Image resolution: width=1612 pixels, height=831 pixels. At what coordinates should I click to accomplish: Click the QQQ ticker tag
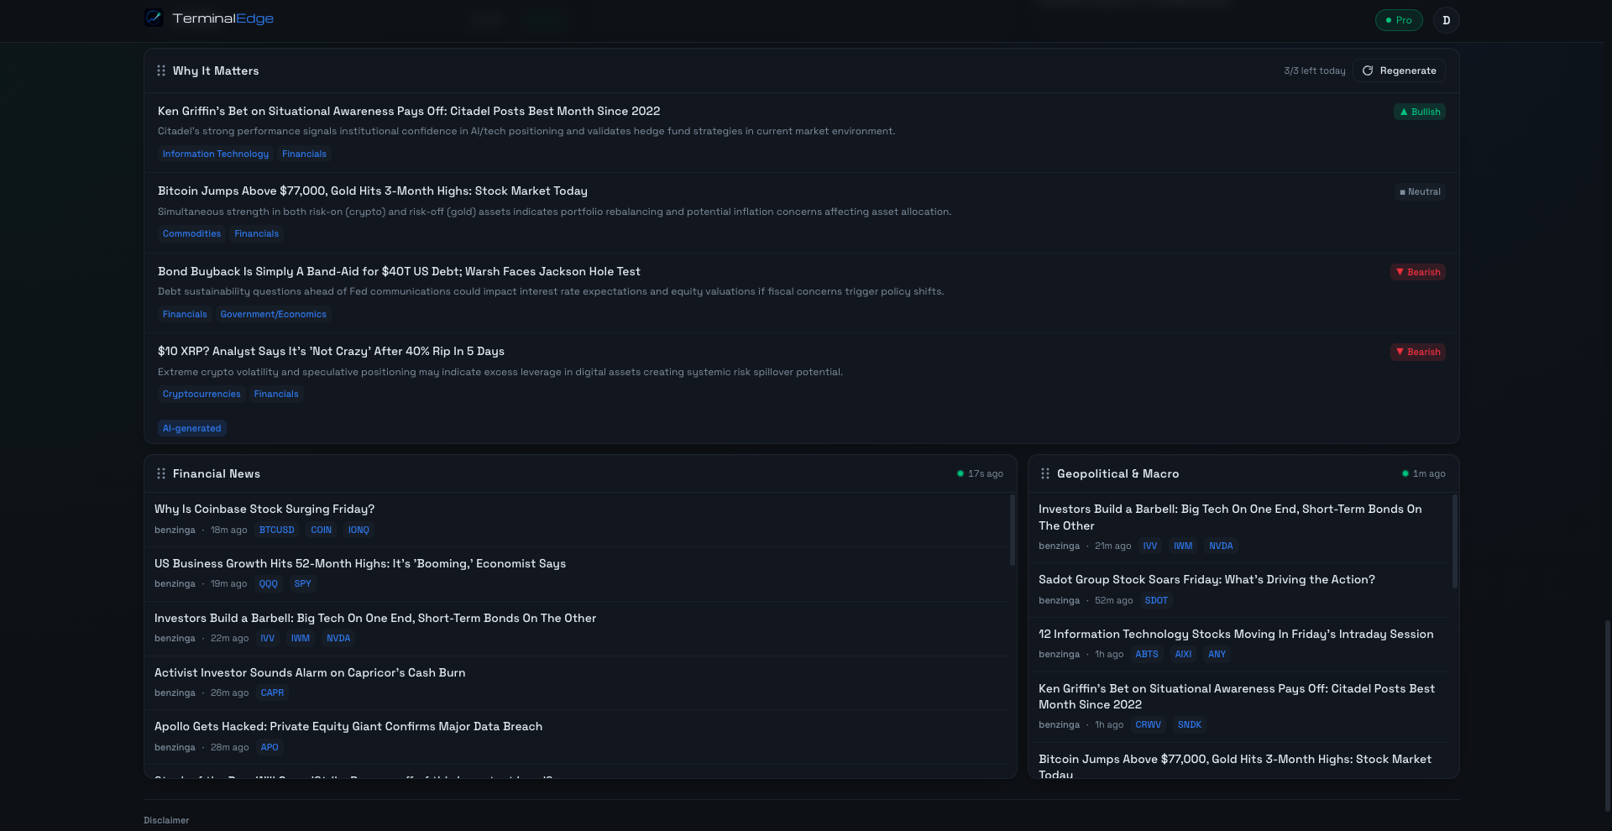click(x=269, y=583)
